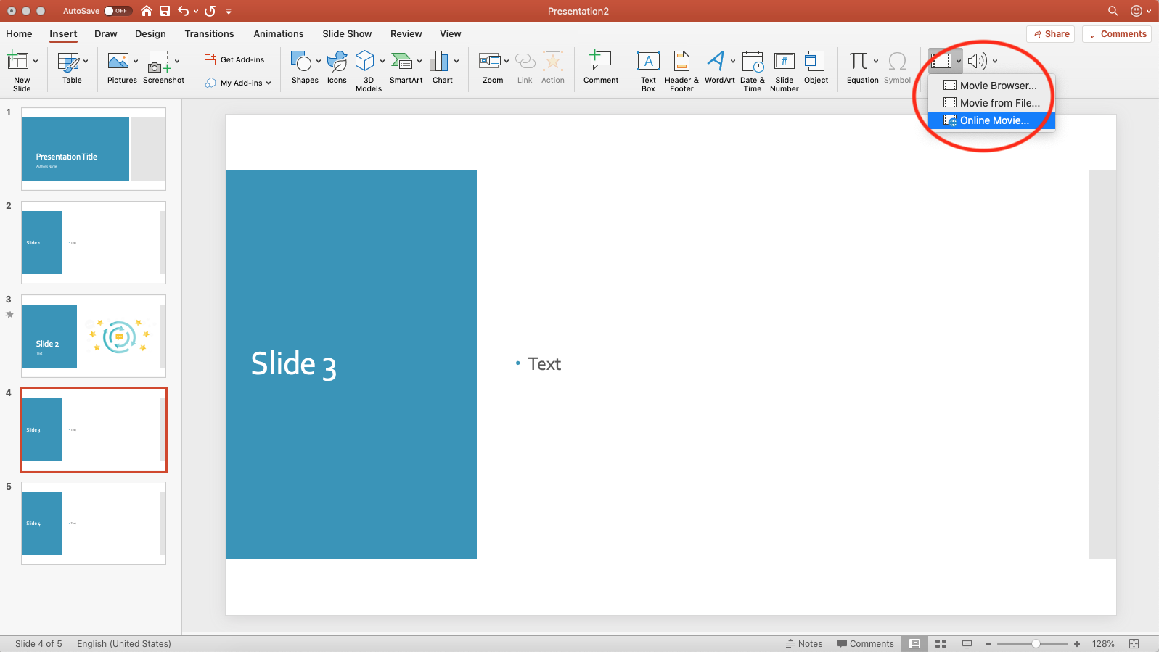Toggle AutoSave switch
The width and height of the screenshot is (1159, 652).
118,11
